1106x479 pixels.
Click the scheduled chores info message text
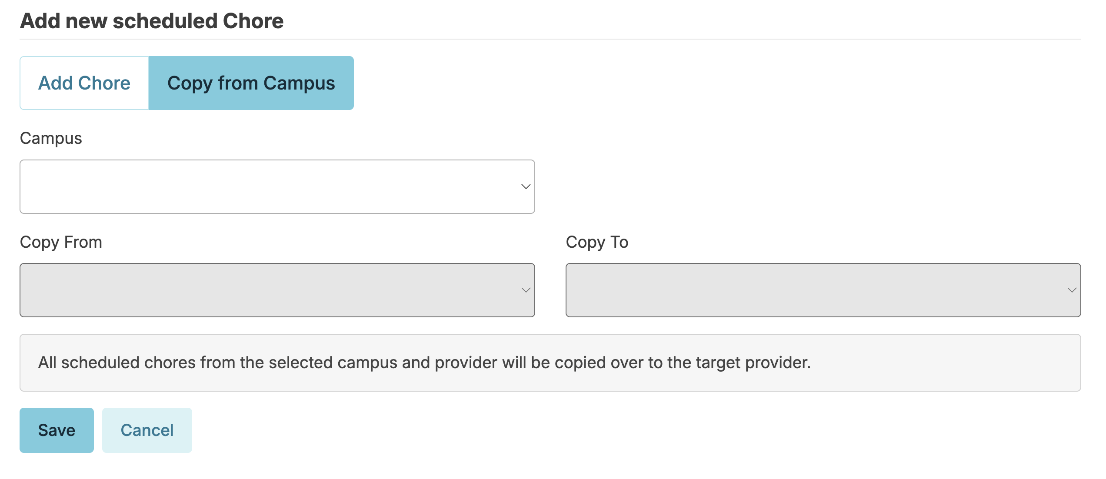click(x=424, y=363)
